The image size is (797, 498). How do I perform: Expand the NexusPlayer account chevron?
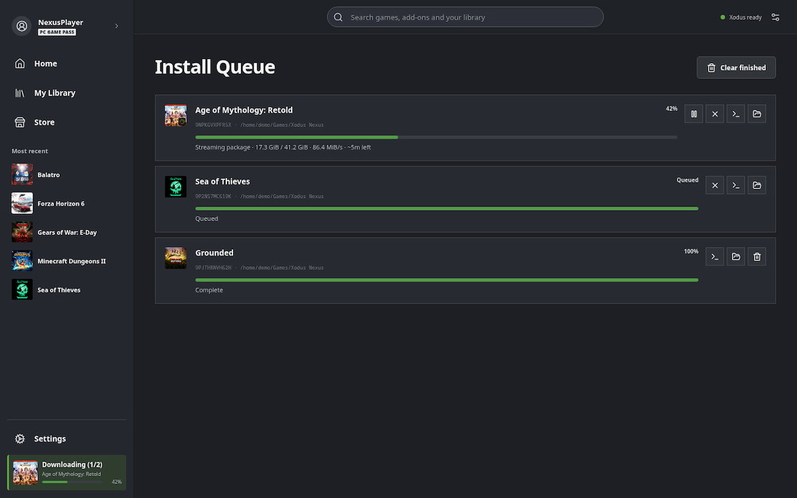116,26
